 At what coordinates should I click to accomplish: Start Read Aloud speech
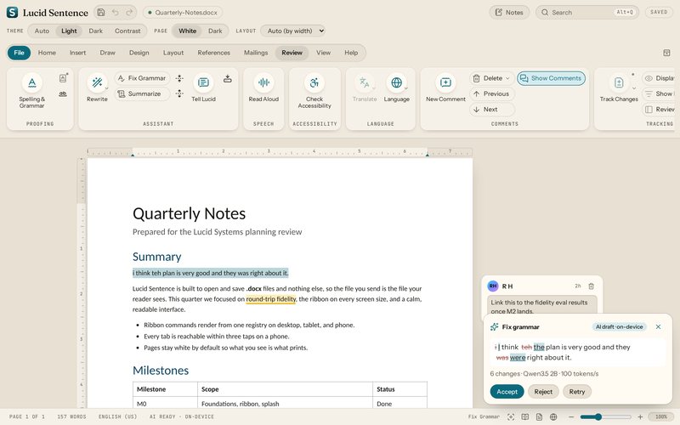tap(263, 82)
